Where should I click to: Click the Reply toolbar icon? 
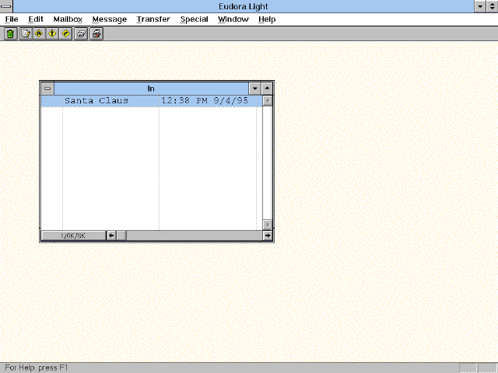[x=39, y=33]
